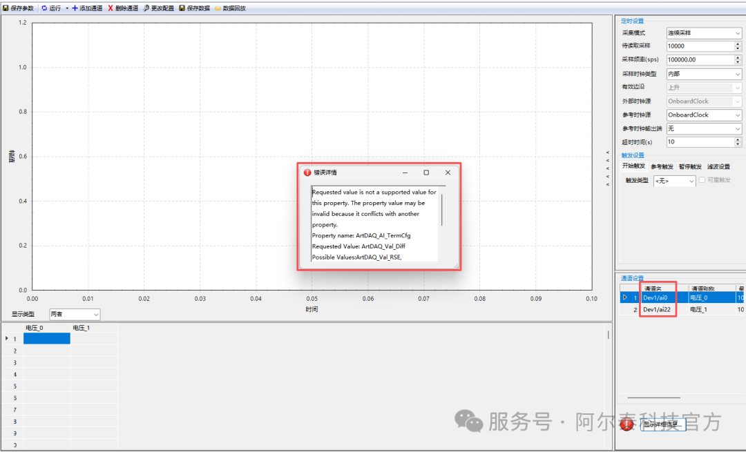The image size is (746, 452).
Task: Switch to the 开始触发 tab
Action: point(633,166)
